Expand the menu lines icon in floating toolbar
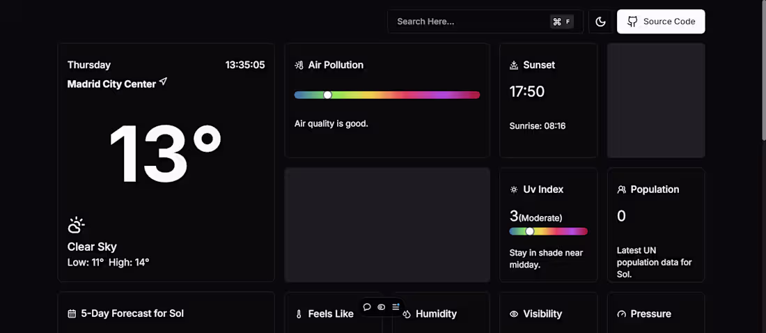766x333 pixels. click(396, 307)
